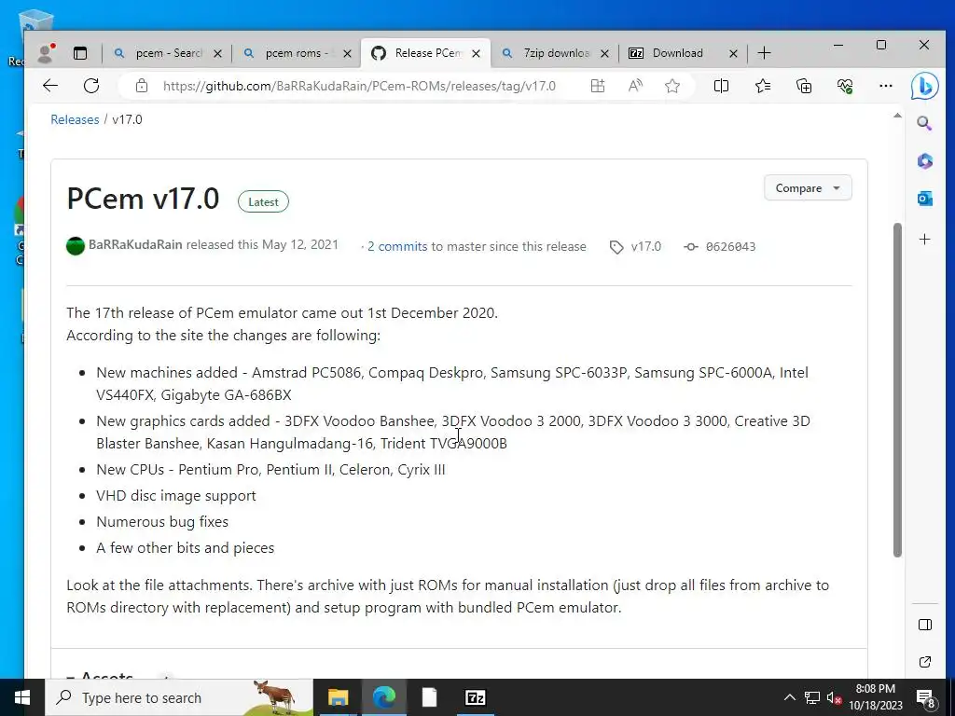Open network status tray icon
This screenshot has height=716, width=955.
point(812,697)
